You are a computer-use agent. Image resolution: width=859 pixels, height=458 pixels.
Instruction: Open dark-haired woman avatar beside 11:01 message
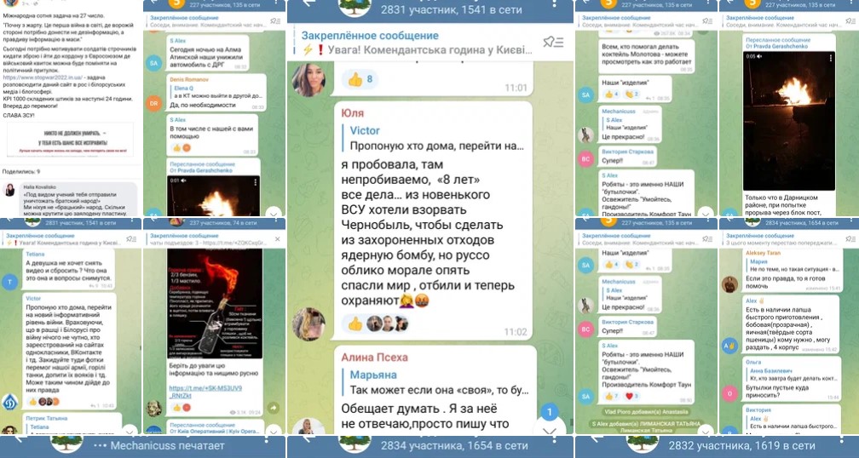(x=308, y=80)
